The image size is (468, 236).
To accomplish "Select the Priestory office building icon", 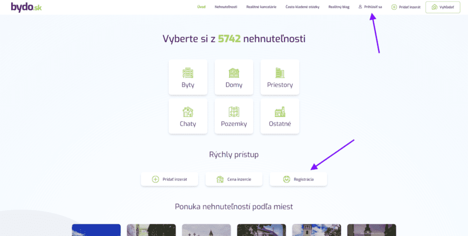I will click(x=280, y=73).
